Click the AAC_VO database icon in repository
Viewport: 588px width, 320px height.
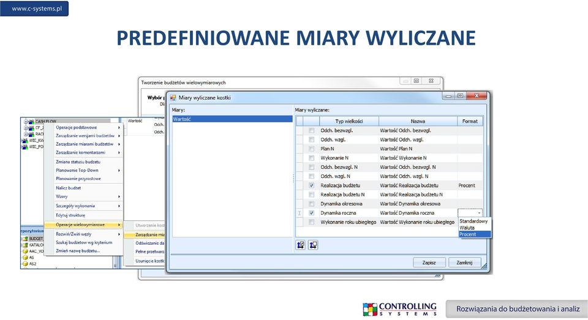click(26, 251)
